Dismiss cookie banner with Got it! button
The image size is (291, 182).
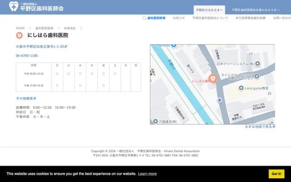coord(276,173)
